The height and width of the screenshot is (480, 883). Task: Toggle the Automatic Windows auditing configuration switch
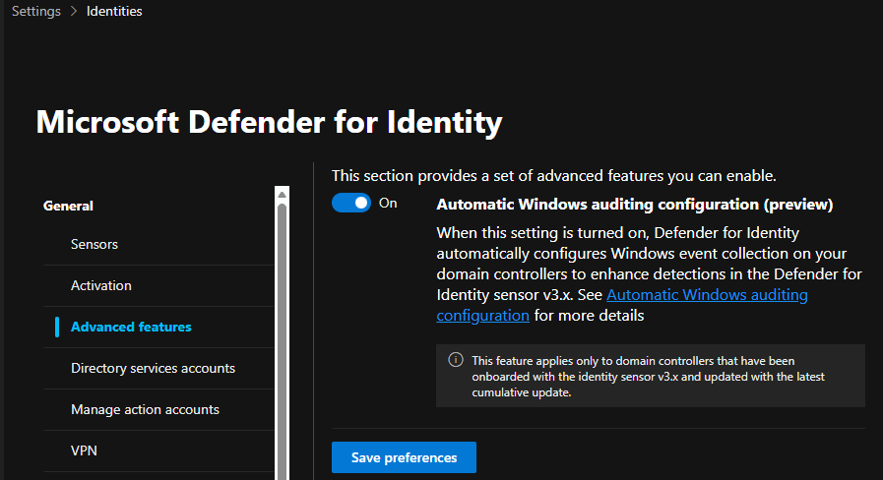click(351, 203)
